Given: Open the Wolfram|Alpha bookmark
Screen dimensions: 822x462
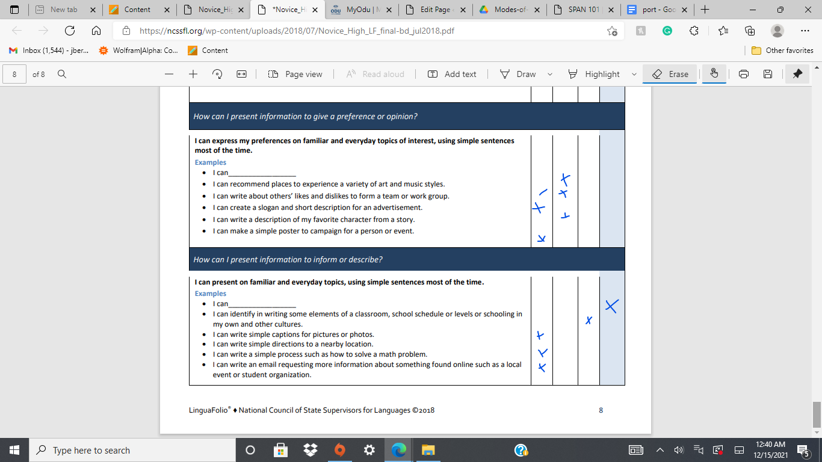Looking at the screenshot, I should 139,51.
